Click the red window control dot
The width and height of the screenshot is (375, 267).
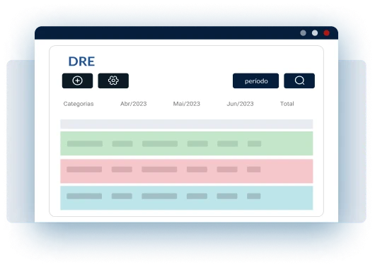point(326,33)
